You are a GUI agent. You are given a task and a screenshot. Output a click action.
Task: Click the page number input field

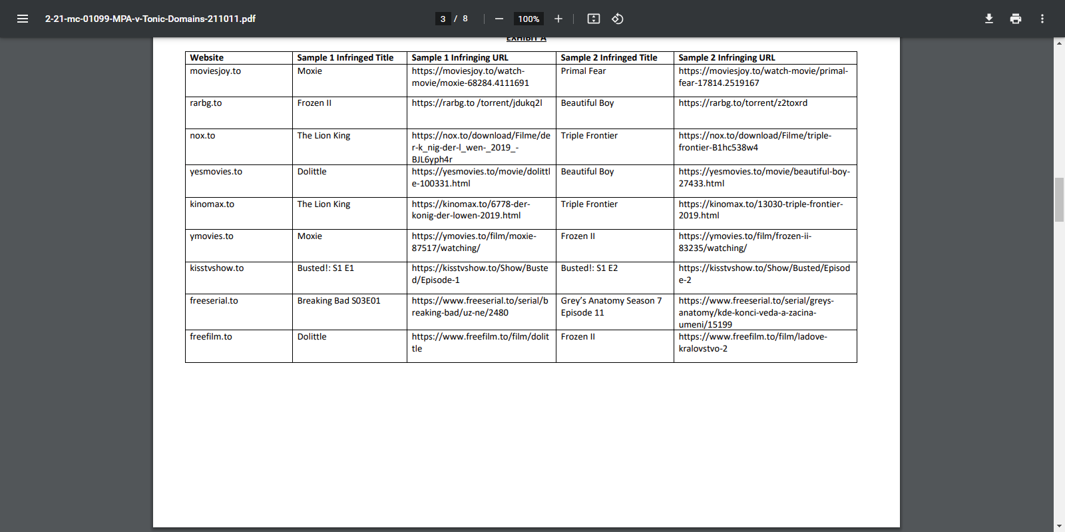tap(443, 19)
